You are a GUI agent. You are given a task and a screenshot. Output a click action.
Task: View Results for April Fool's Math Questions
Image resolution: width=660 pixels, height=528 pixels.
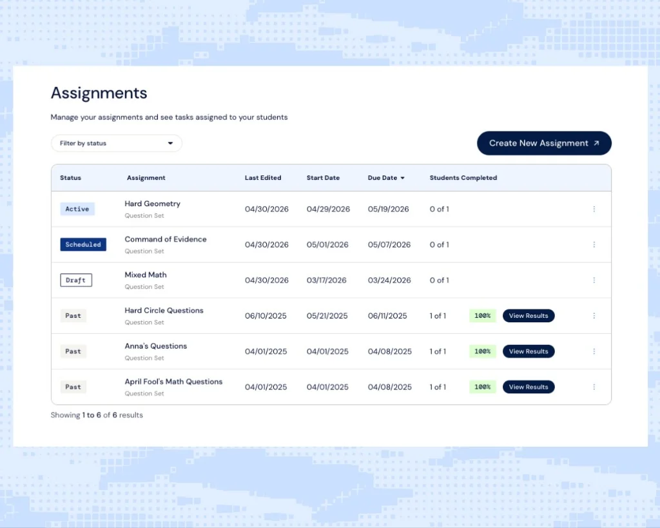click(x=529, y=387)
